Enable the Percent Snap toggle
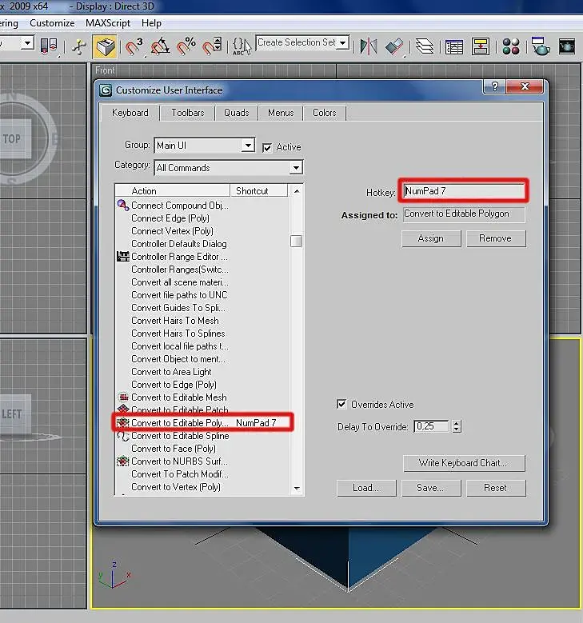The width and height of the screenshot is (583, 623). tap(186, 46)
